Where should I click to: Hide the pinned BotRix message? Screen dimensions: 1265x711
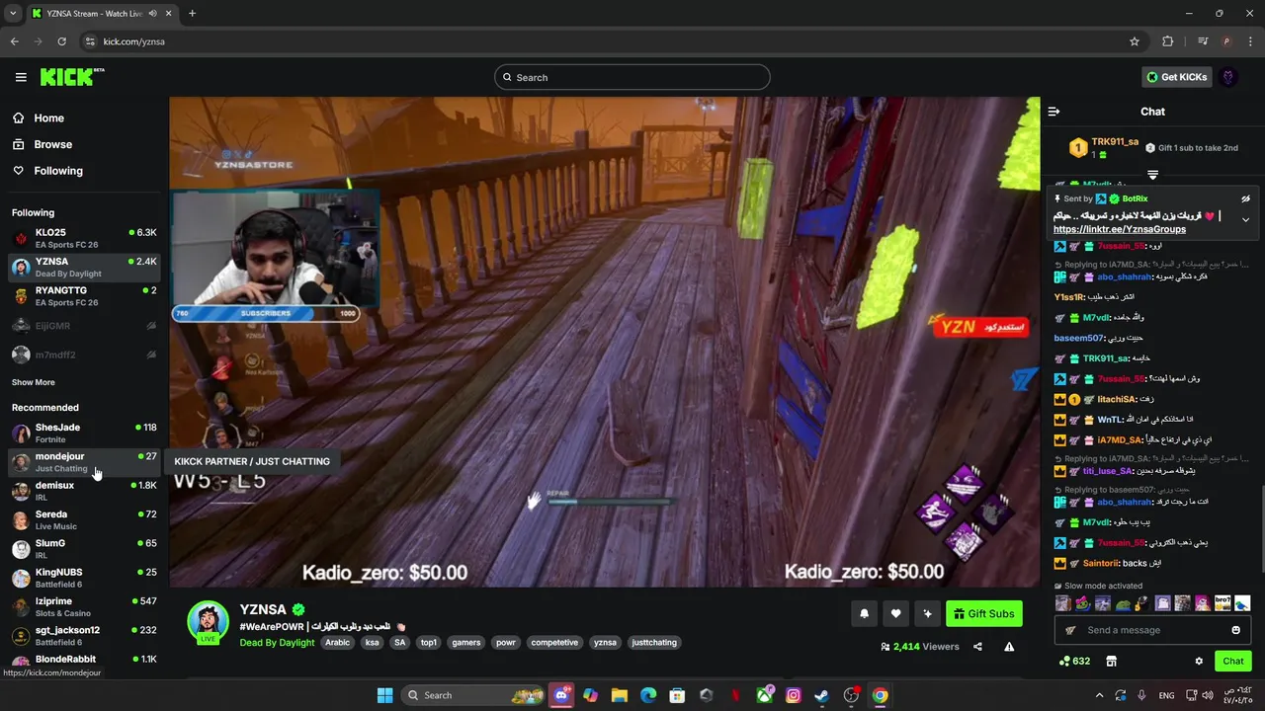pos(1245,198)
